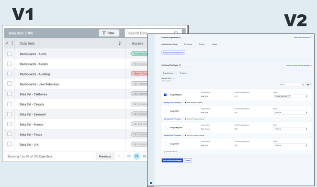Screen dimensions: 317x187
Task: Open Roles dropdown for InsightAppSec Blue Tech
Action: [x=291, y=96]
